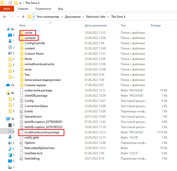177x171 pixels.
Task: Select the Events config file icon
Action: click(x=22, y=111)
